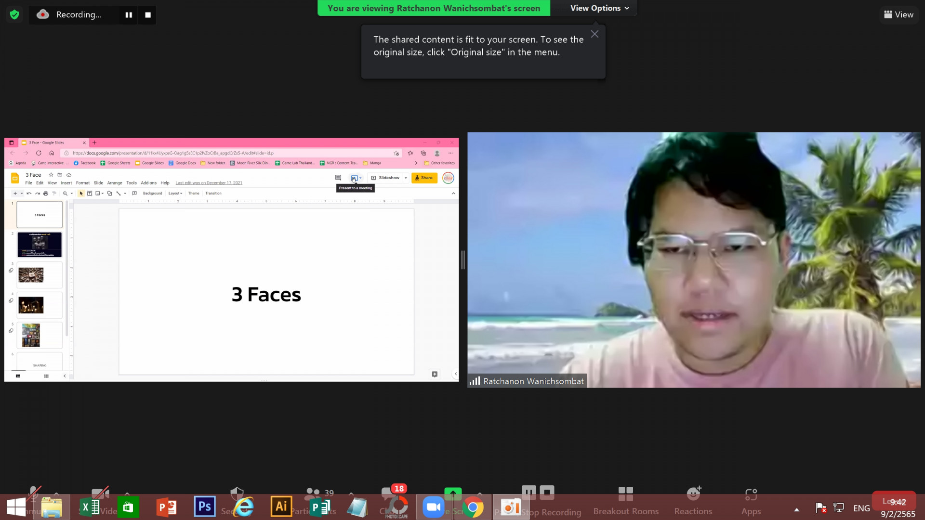Open PowerPoint from the taskbar
The height and width of the screenshot is (520, 925).
pyautogui.click(x=167, y=507)
